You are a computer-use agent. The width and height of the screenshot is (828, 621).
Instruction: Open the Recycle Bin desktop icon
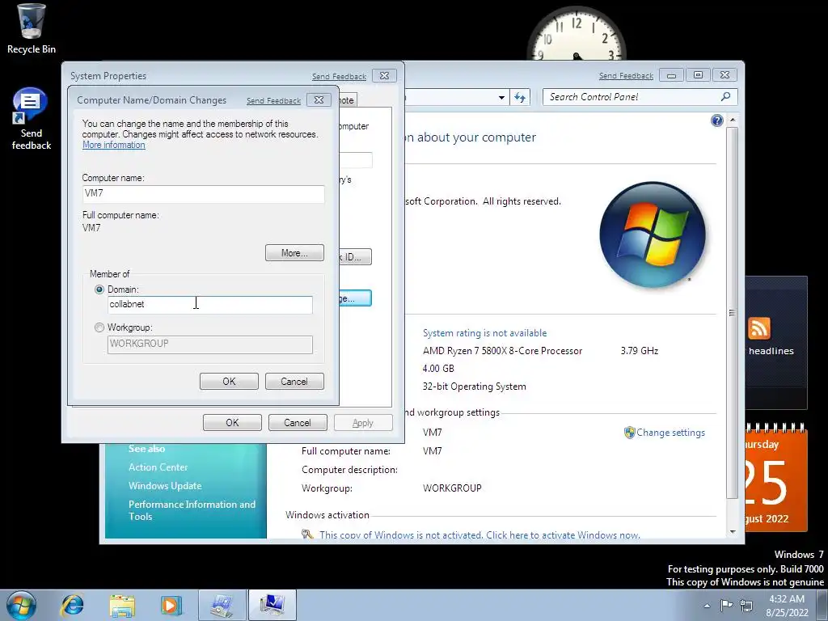coord(32,29)
